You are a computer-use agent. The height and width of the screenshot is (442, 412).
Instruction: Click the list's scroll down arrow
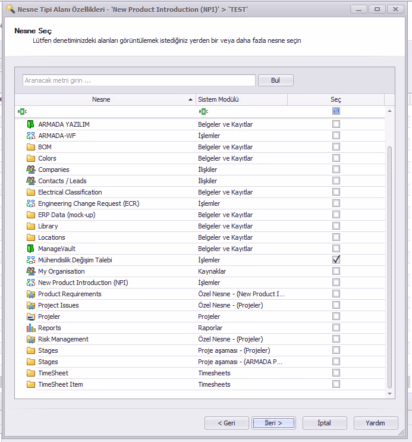(389, 394)
